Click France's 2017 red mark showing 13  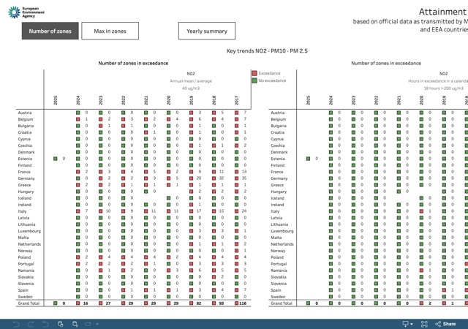236,172
